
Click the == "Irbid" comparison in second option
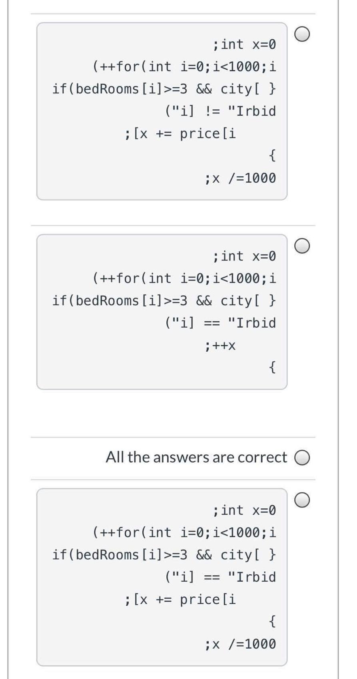tap(220, 323)
